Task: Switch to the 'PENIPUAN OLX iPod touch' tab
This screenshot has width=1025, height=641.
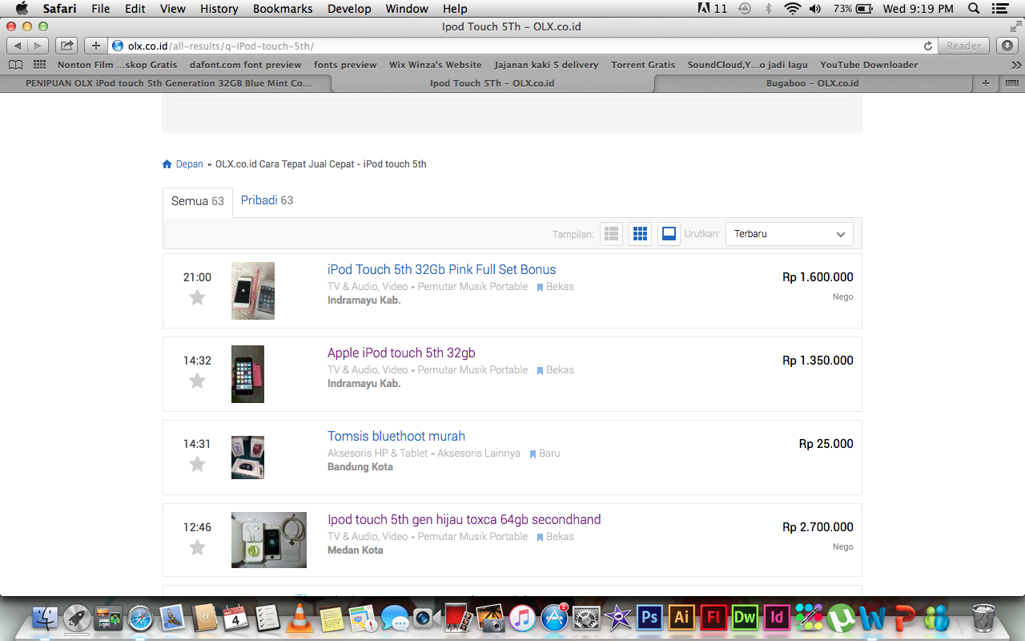Action: click(x=167, y=83)
